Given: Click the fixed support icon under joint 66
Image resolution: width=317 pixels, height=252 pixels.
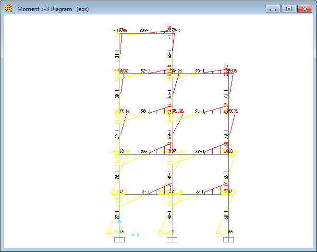Looking at the screenshot, I should click(x=228, y=240).
